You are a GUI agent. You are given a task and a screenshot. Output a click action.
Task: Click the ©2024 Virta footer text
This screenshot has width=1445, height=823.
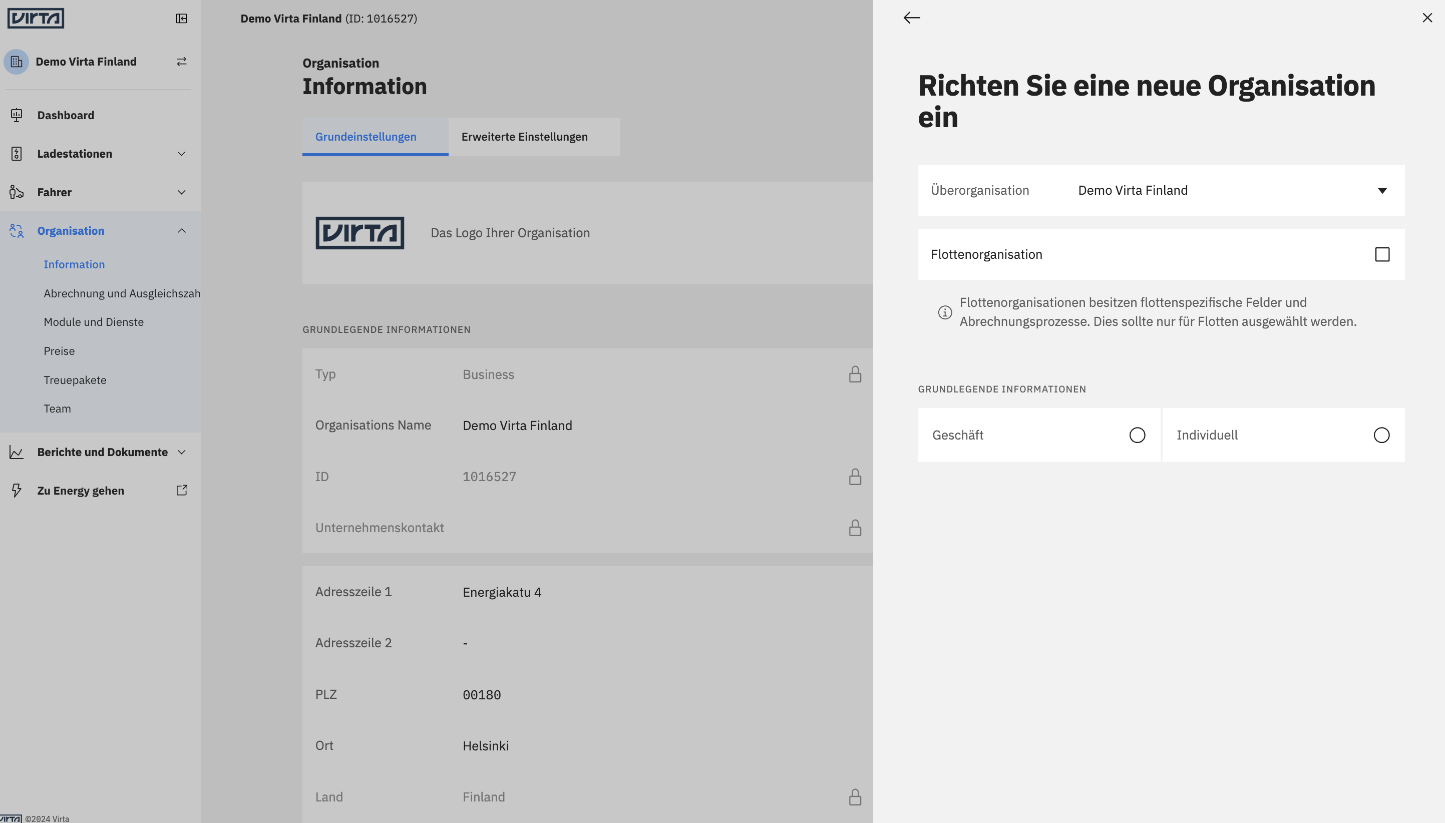click(47, 818)
